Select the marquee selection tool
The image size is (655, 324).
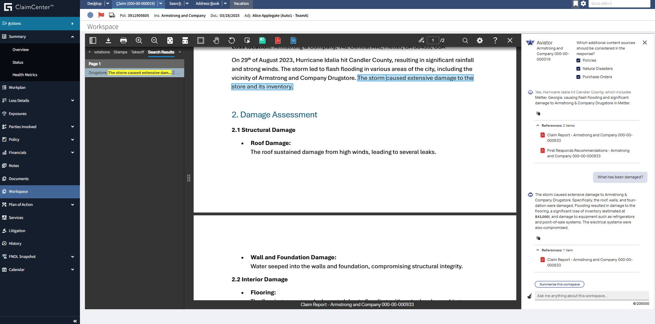click(x=201, y=40)
